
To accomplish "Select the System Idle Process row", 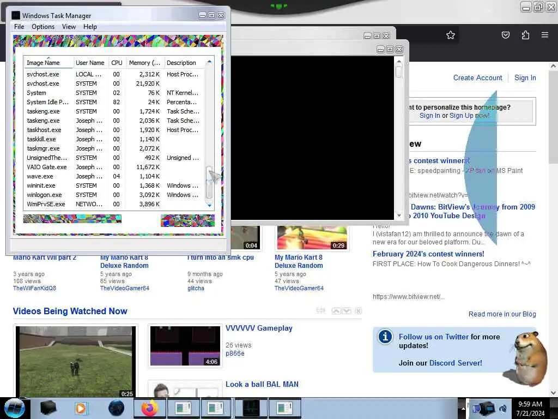I will click(114, 102).
